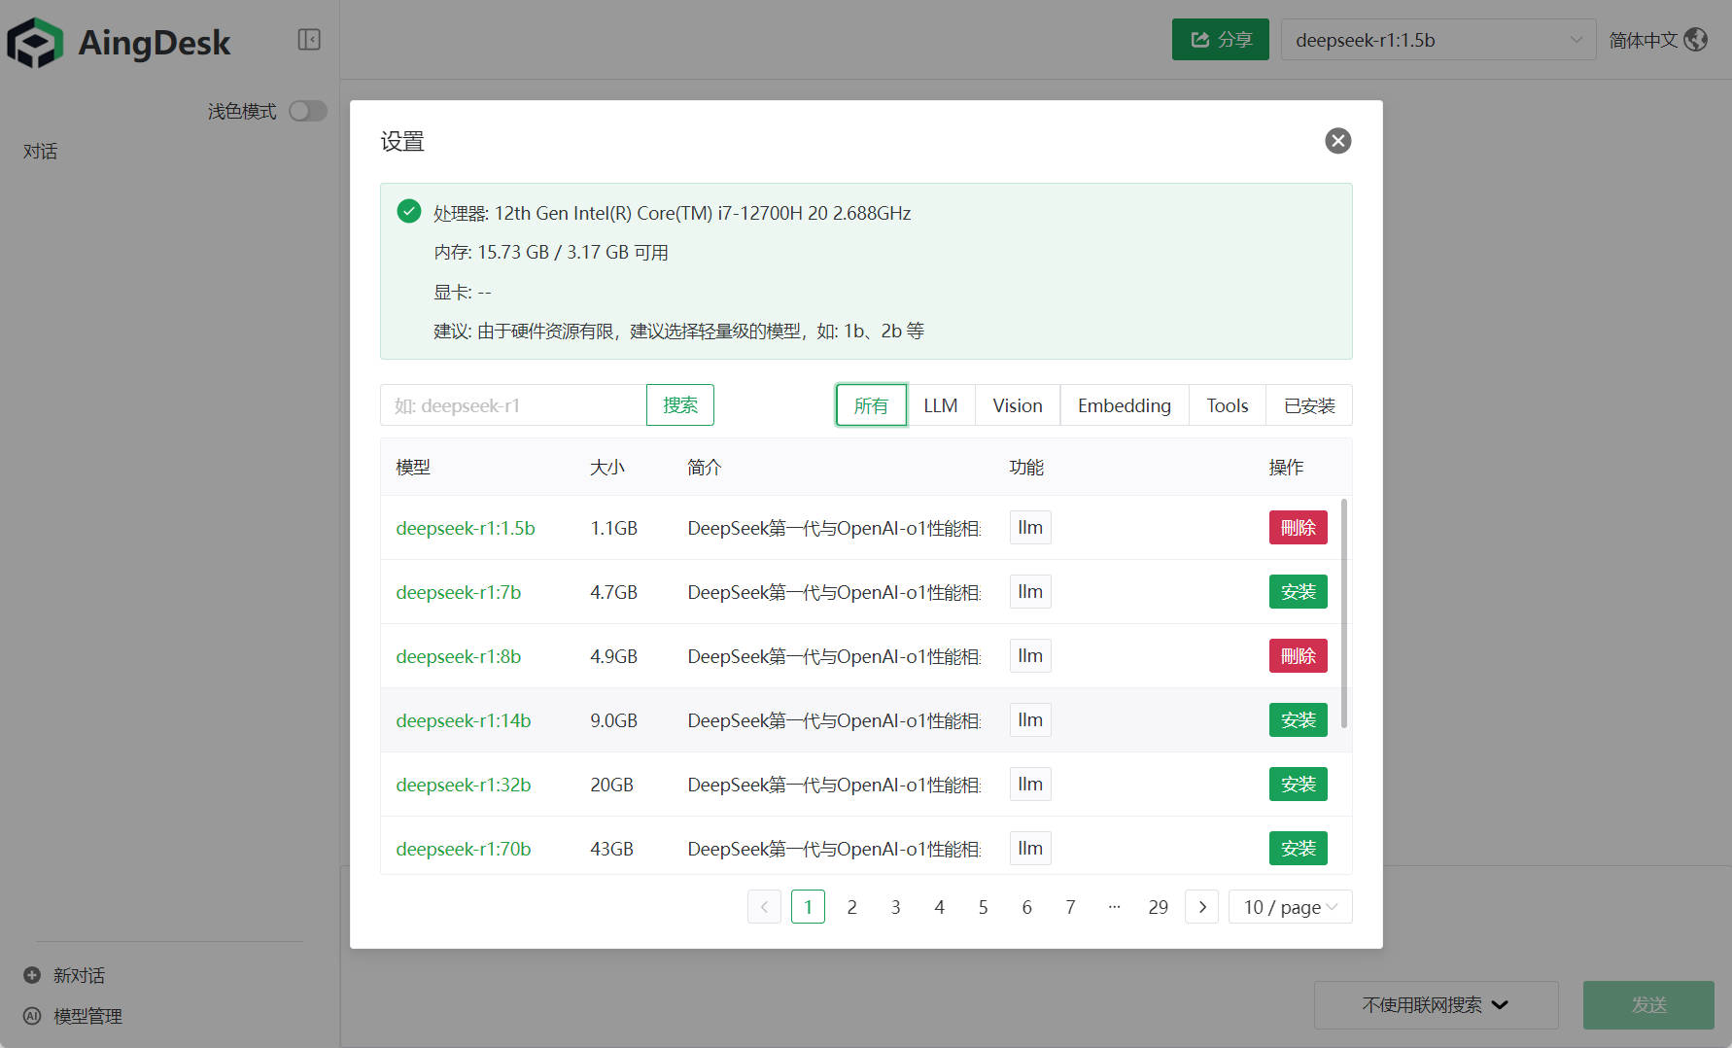Install the deepseek-r1:70b model

click(1299, 849)
